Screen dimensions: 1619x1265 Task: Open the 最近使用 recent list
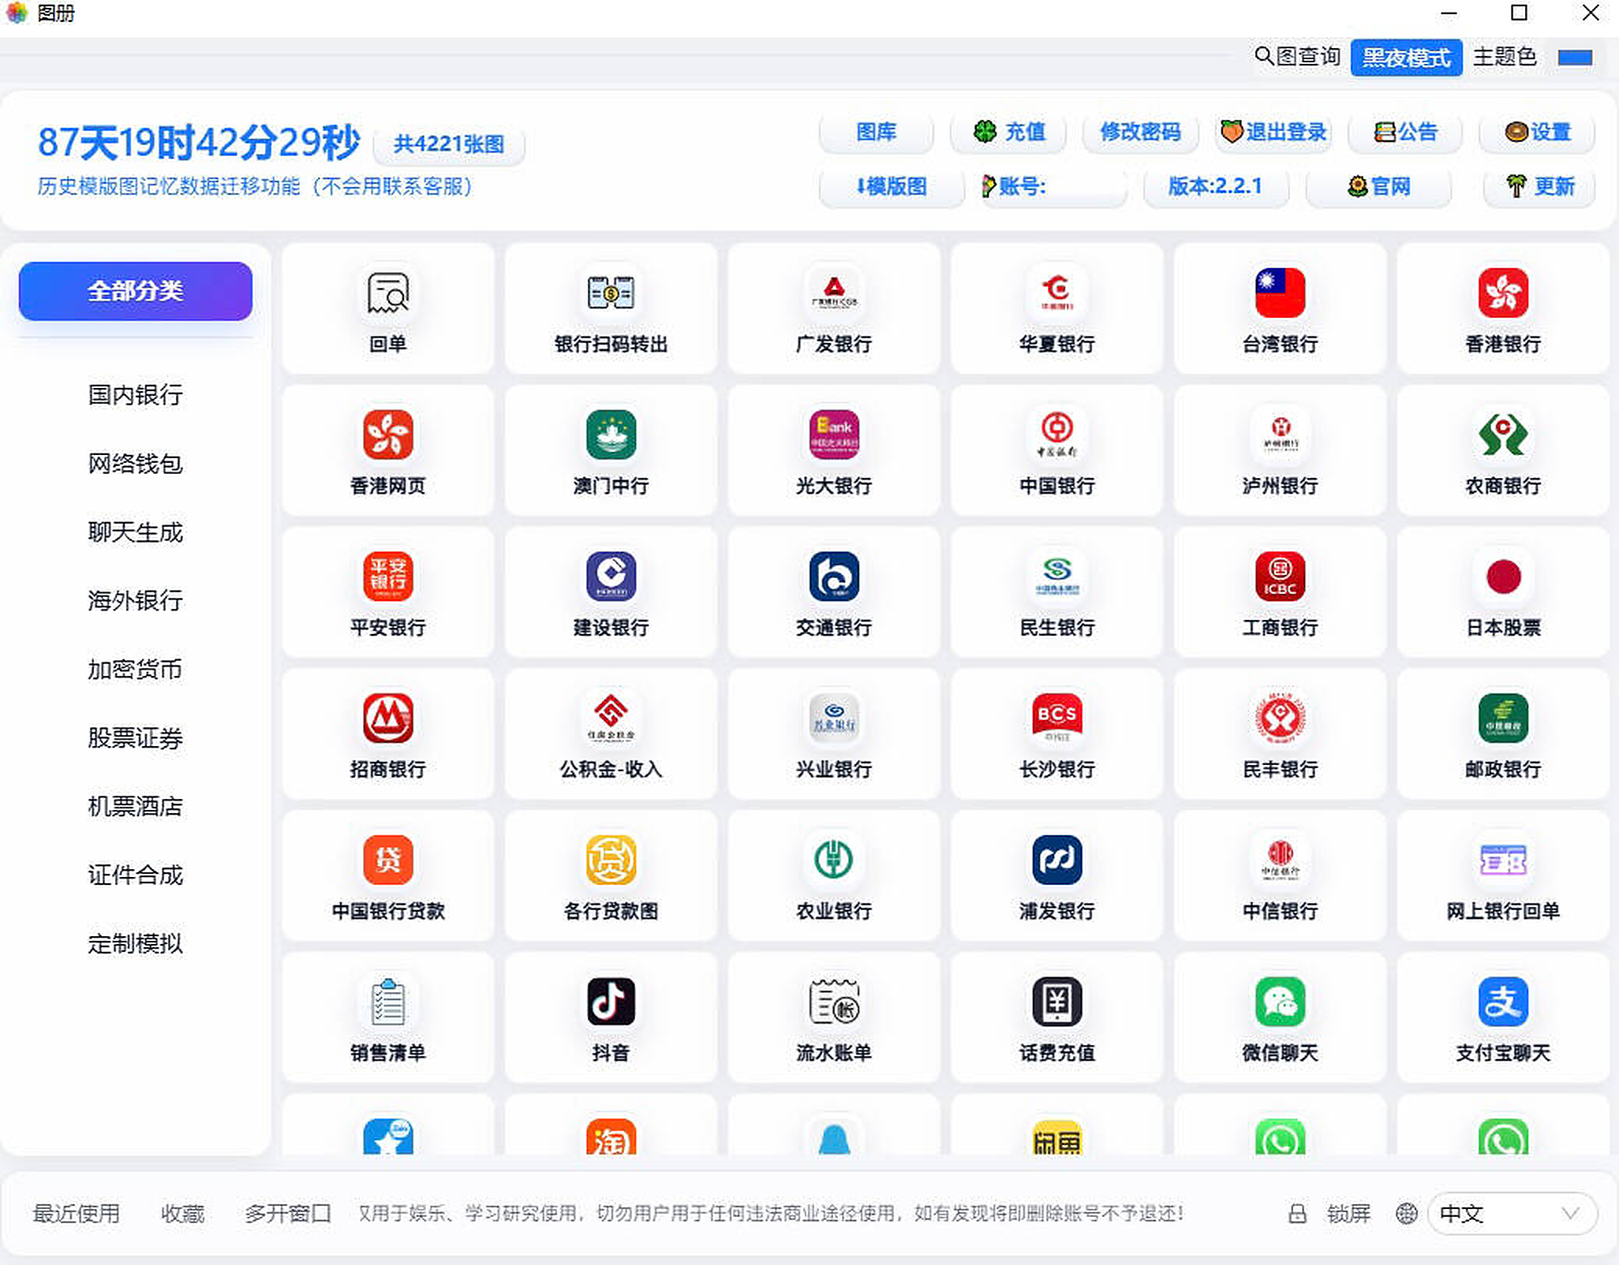click(x=77, y=1213)
